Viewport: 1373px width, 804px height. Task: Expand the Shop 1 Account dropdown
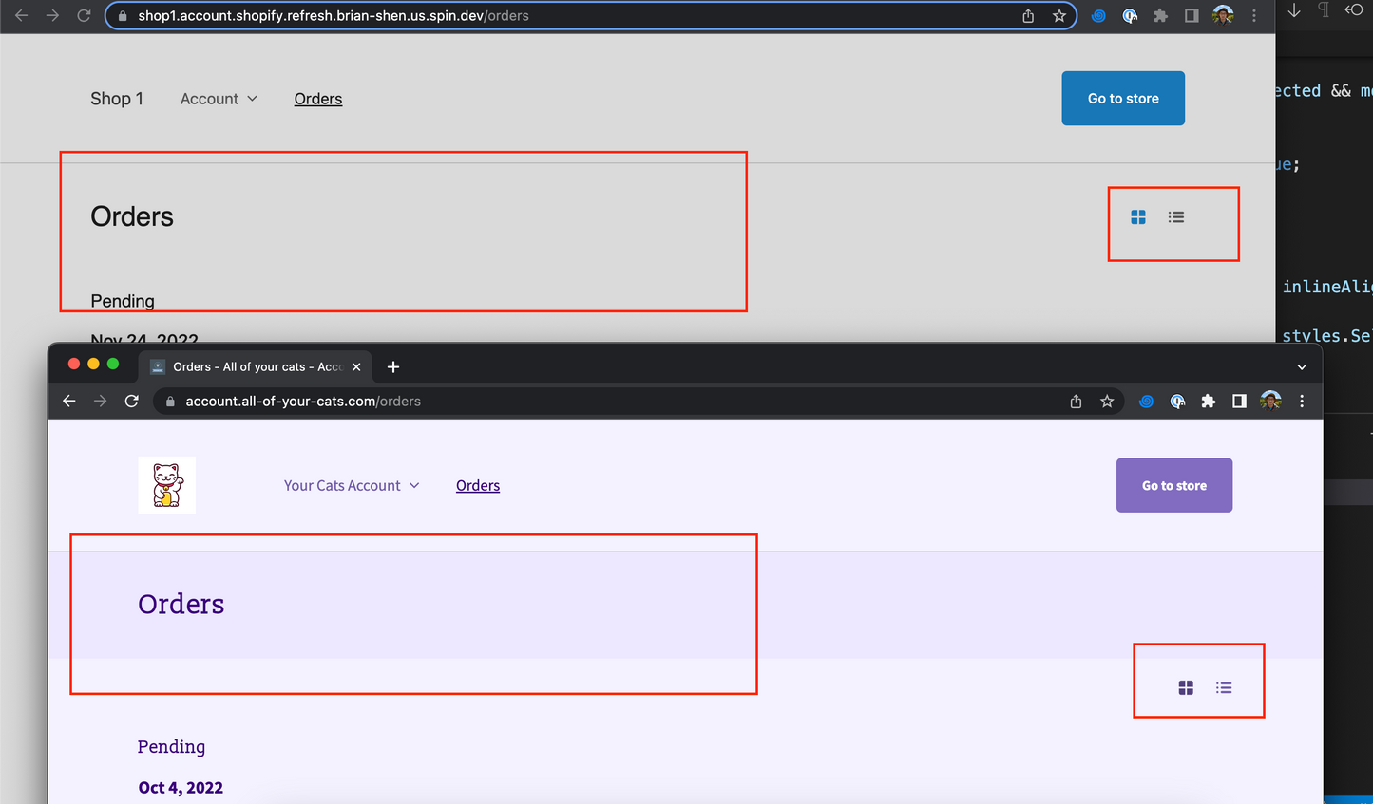219,99
